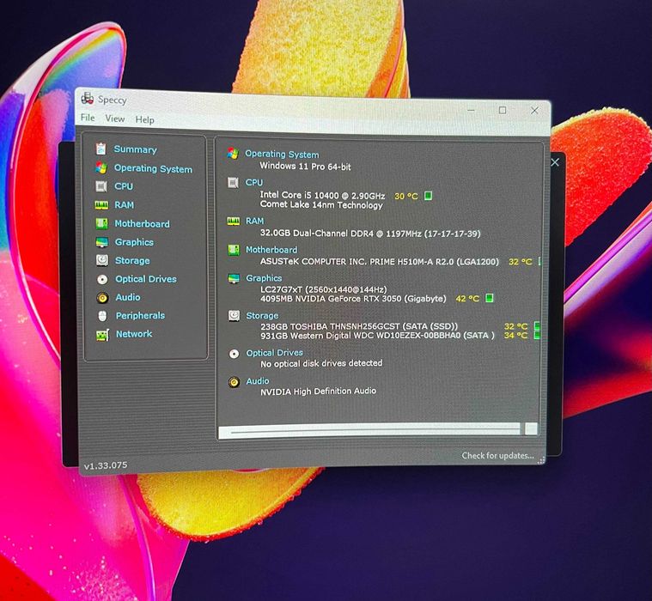Click the 238GB TOSHIBA SSD line
652x601 pixels.
pyautogui.click(x=359, y=326)
